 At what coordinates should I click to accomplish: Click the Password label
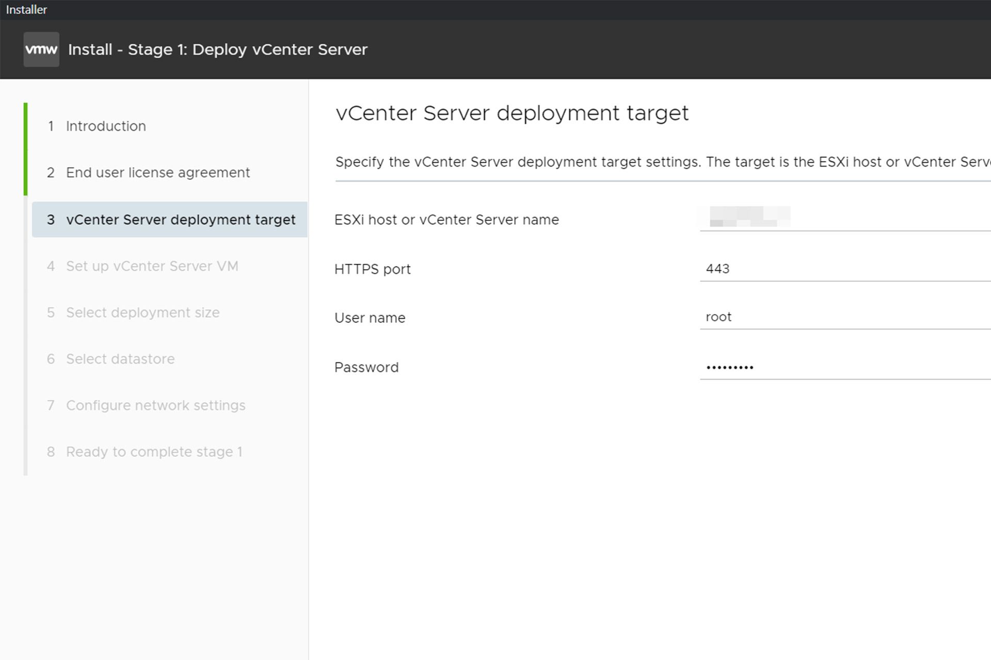[x=366, y=367]
